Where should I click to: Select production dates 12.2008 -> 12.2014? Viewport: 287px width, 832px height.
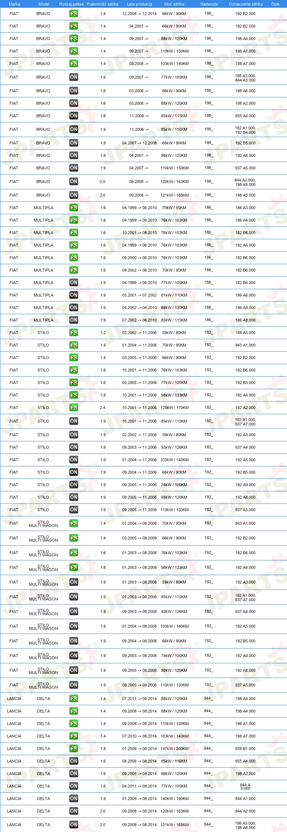point(139,14)
